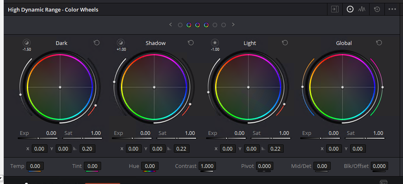Reset the Shadow color wheel

[191, 43]
